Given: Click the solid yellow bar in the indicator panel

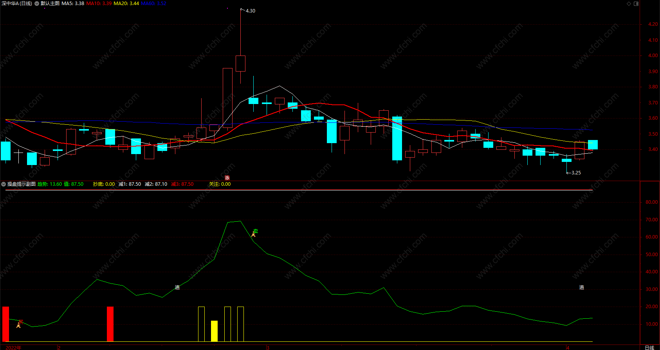Looking at the screenshot, I should point(214,331).
